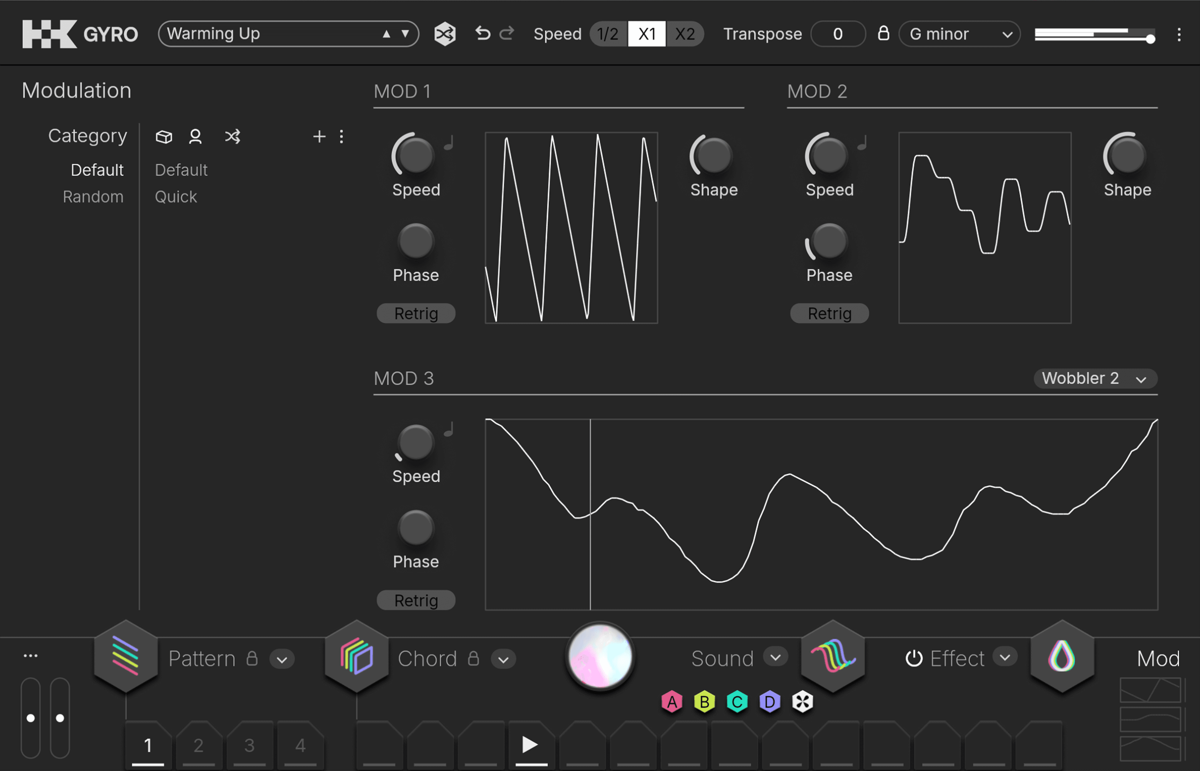This screenshot has width=1200, height=771.
Task: Open the top-right options menu
Action: (x=1179, y=35)
